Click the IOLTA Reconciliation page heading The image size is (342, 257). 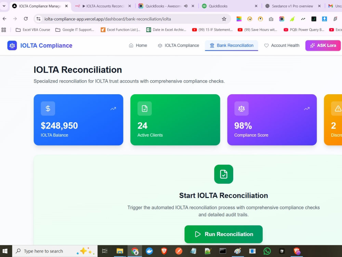78,70
